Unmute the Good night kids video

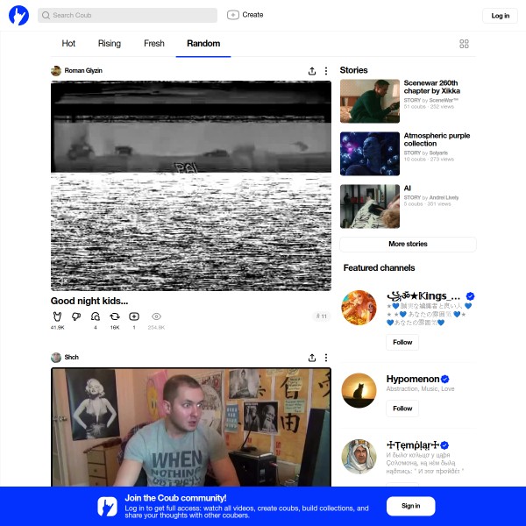[62, 281]
